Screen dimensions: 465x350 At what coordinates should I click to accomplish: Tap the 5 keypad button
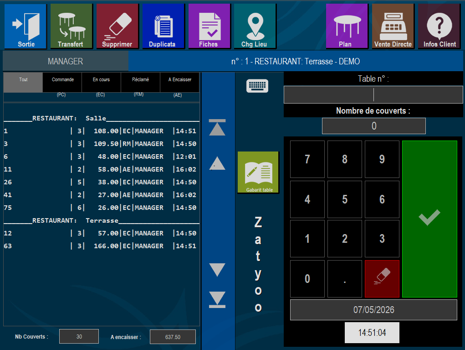click(345, 199)
